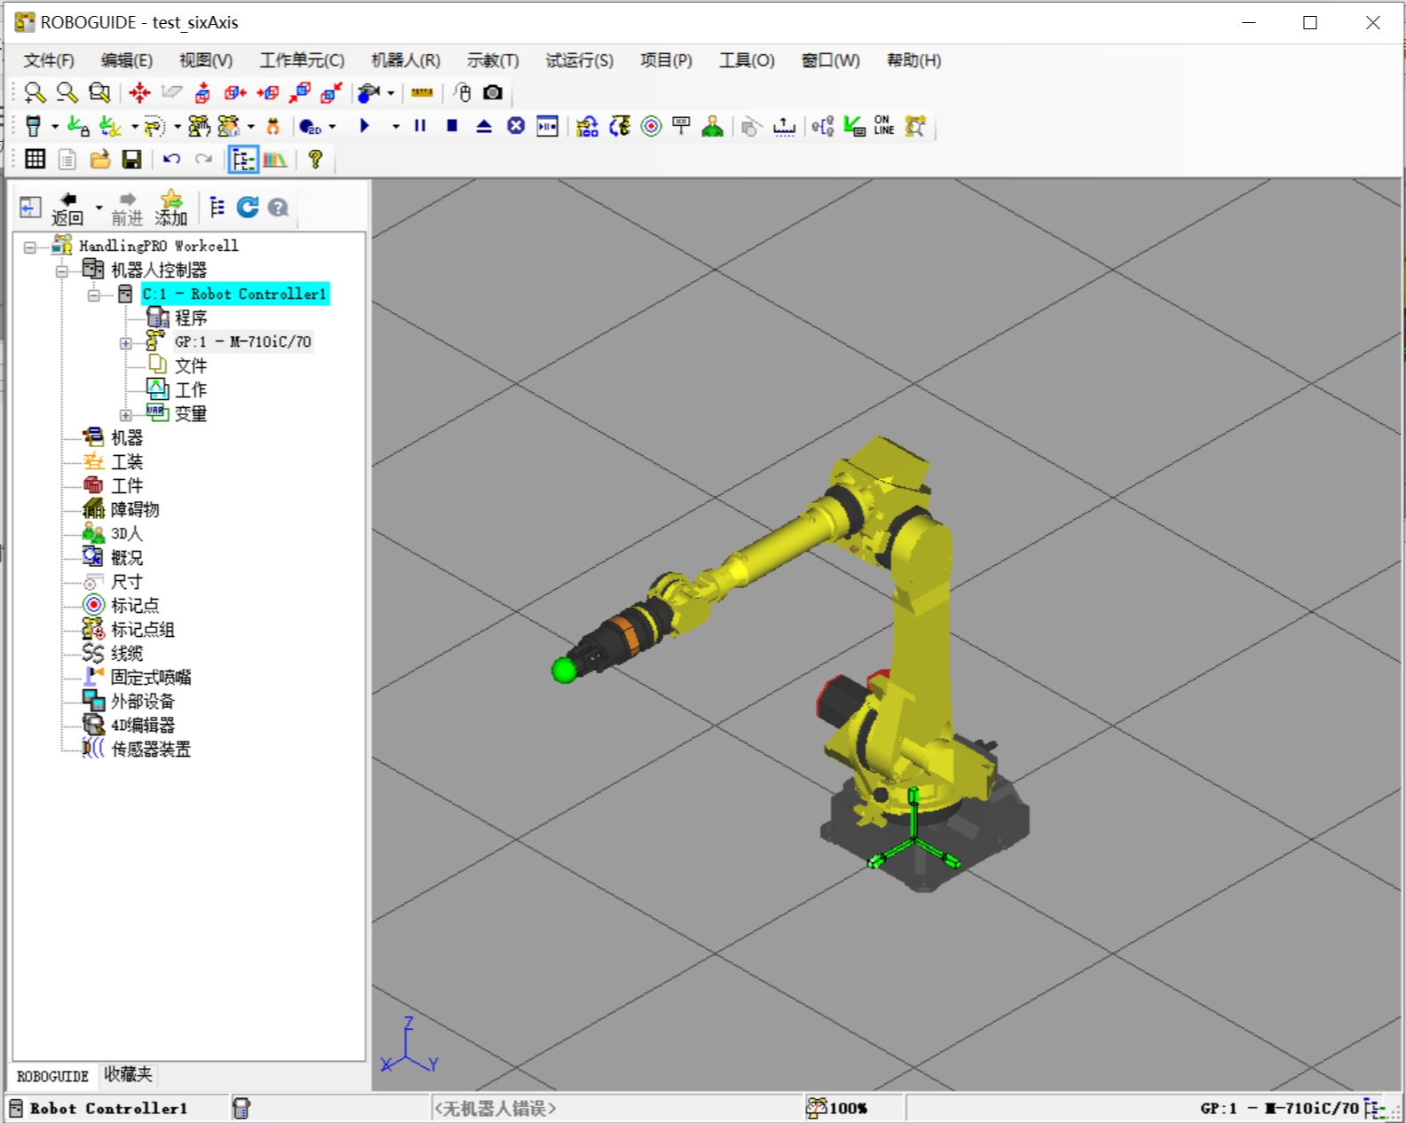
Task: Expand the GP:1 M-710iC/70 node
Action: (126, 342)
